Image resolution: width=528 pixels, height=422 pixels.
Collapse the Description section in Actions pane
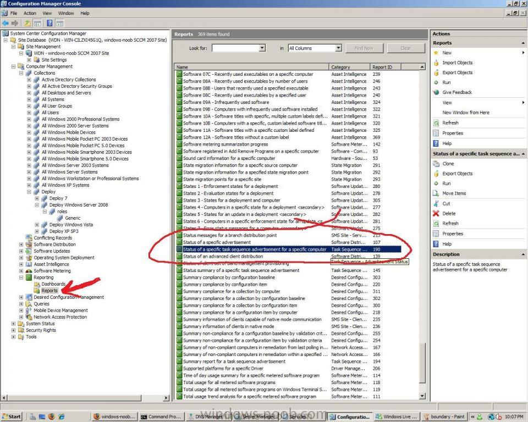[523, 254]
